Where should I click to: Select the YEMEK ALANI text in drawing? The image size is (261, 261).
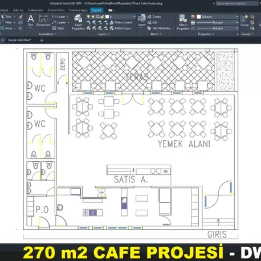coord(184,144)
